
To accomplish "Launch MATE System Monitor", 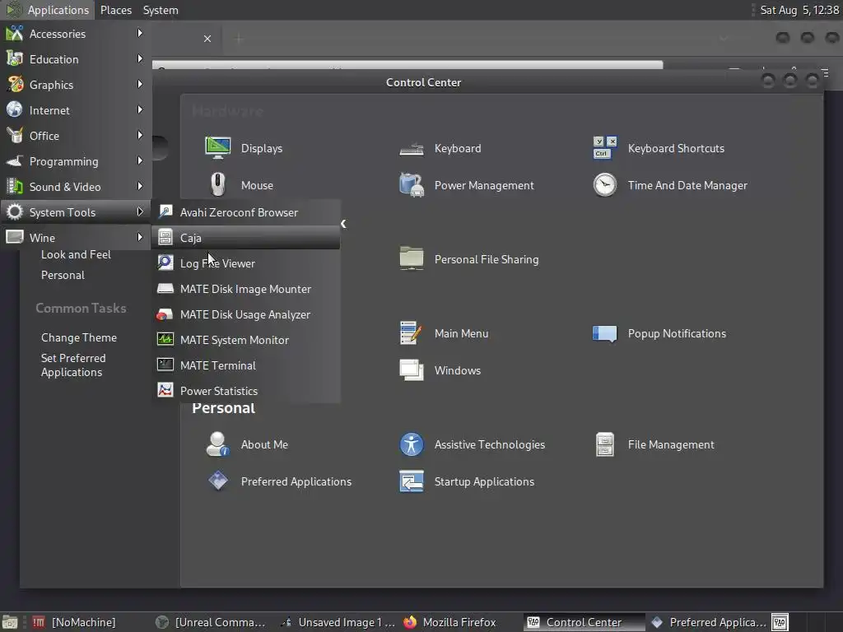I will [x=245, y=340].
